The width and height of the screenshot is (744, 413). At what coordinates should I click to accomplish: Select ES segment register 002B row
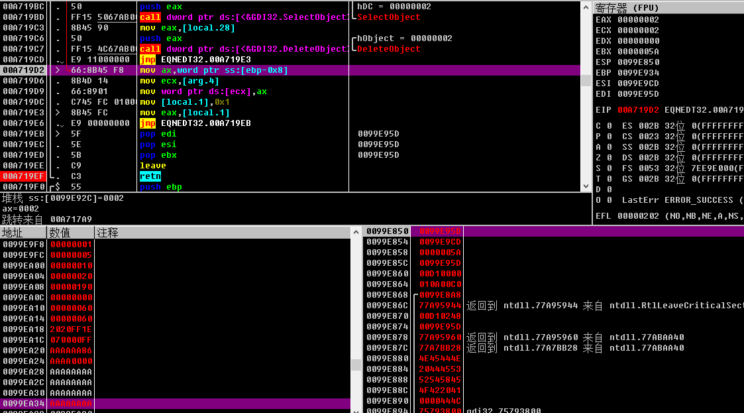[683, 126]
